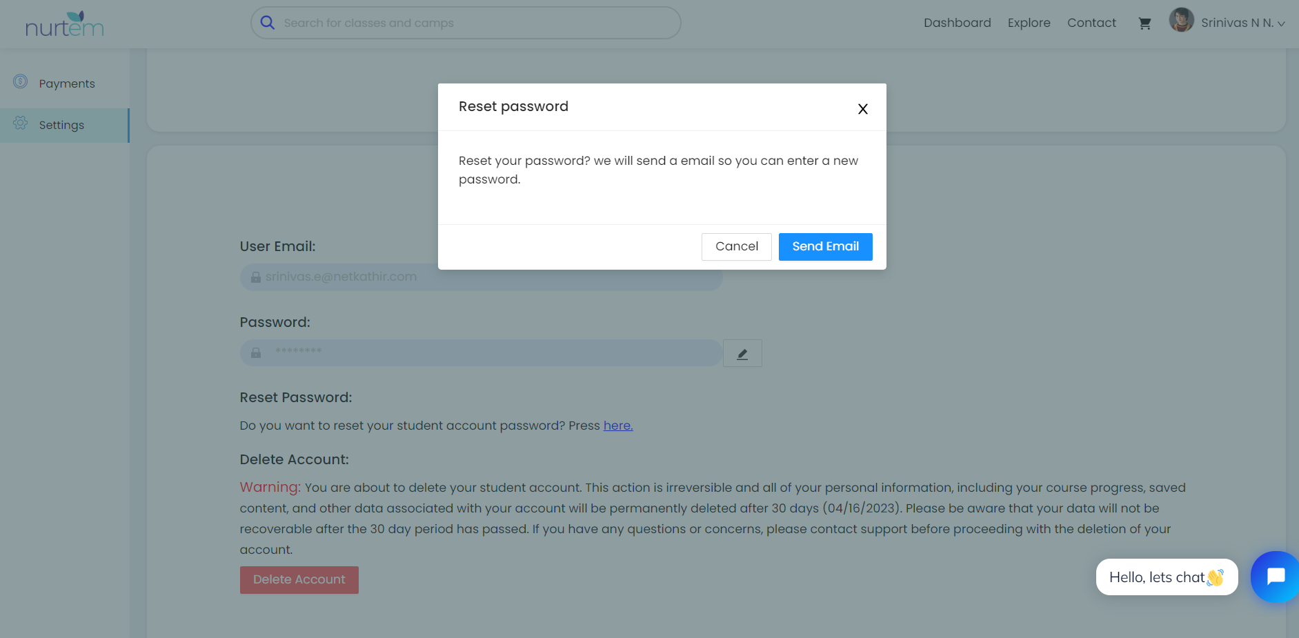This screenshot has height=638, width=1299.
Task: Open the Contact page
Action: (x=1091, y=23)
